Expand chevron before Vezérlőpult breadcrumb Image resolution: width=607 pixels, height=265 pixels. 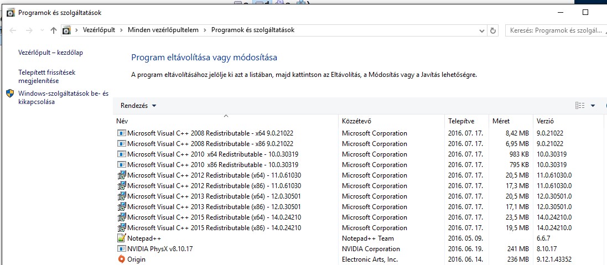point(77,30)
